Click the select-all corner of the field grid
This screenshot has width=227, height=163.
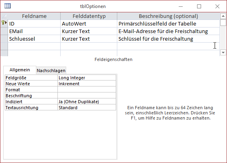click(4, 16)
